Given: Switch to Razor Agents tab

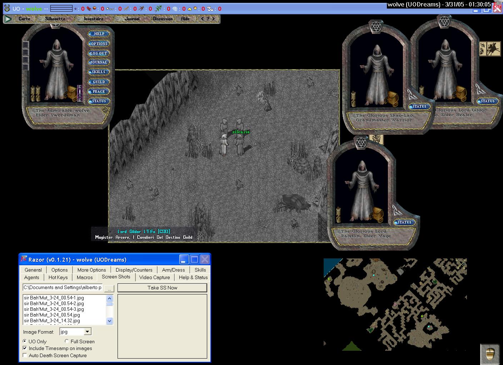Looking at the screenshot, I should tap(32, 277).
